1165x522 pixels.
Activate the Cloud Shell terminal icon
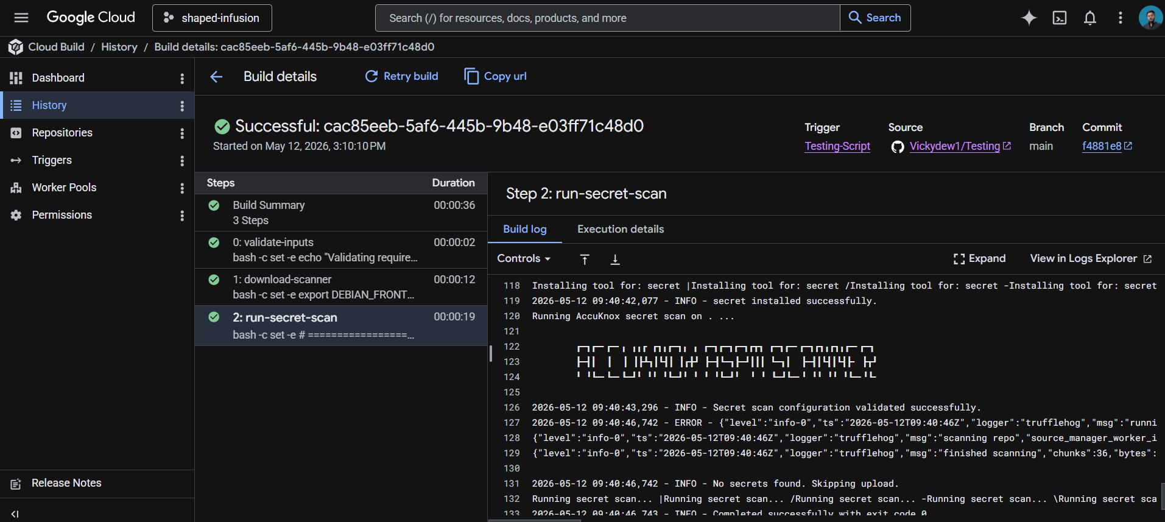click(1060, 18)
